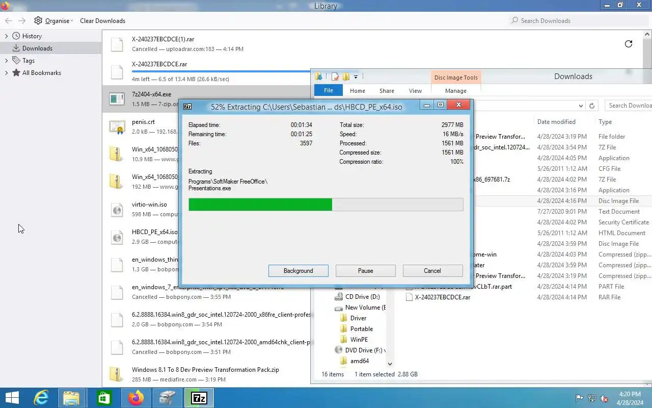Click the 7z icon in extraction dialog title
This screenshot has width=652, height=408.
pyautogui.click(x=187, y=107)
